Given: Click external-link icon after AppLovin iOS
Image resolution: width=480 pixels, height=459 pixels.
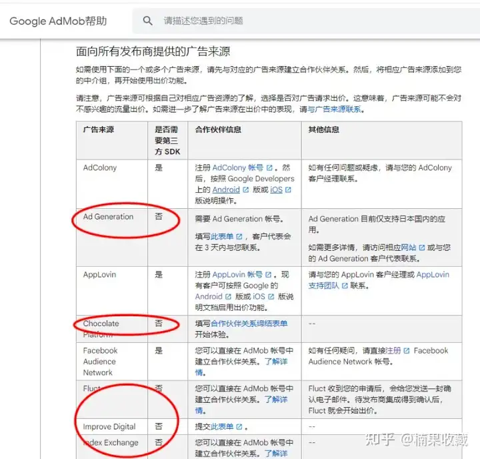Looking at the screenshot, I should point(271,297).
